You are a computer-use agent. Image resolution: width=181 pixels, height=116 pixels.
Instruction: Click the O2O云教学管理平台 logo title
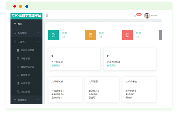click(26, 15)
